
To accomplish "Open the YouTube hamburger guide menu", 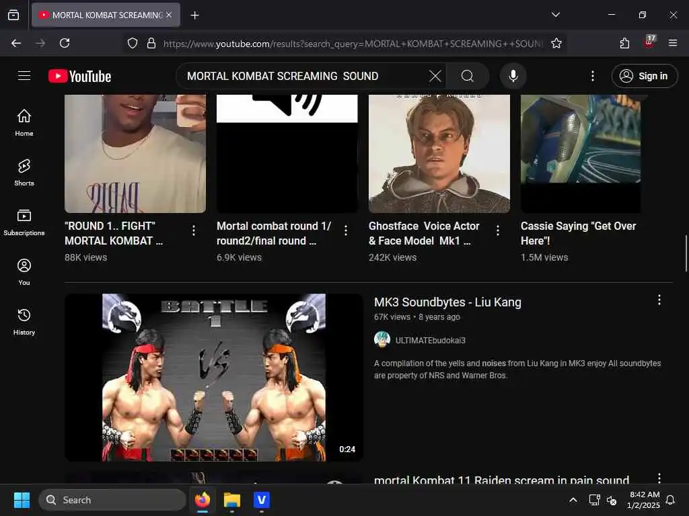I will point(24,76).
